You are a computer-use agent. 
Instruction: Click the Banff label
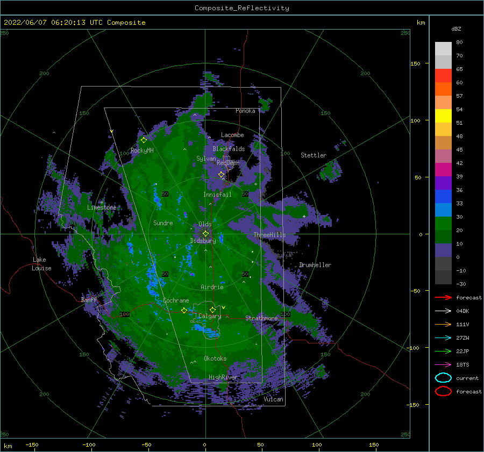[x=89, y=299]
